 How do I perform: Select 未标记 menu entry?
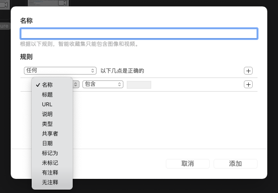pos(52,163)
